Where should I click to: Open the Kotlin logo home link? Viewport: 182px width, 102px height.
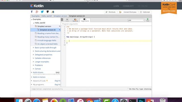coord(37,6)
